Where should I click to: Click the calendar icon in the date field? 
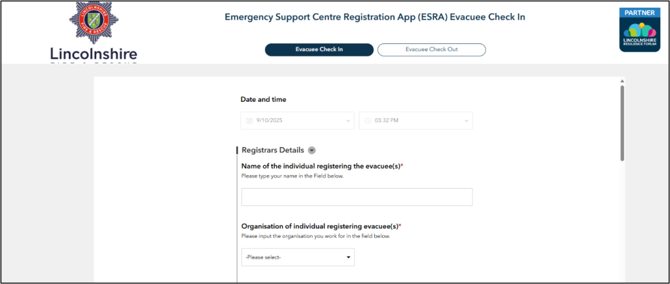pyautogui.click(x=249, y=121)
